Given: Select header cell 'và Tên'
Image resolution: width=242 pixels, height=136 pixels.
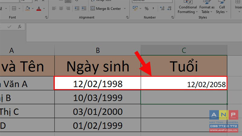Looking at the screenshot, I should tap(27, 66).
